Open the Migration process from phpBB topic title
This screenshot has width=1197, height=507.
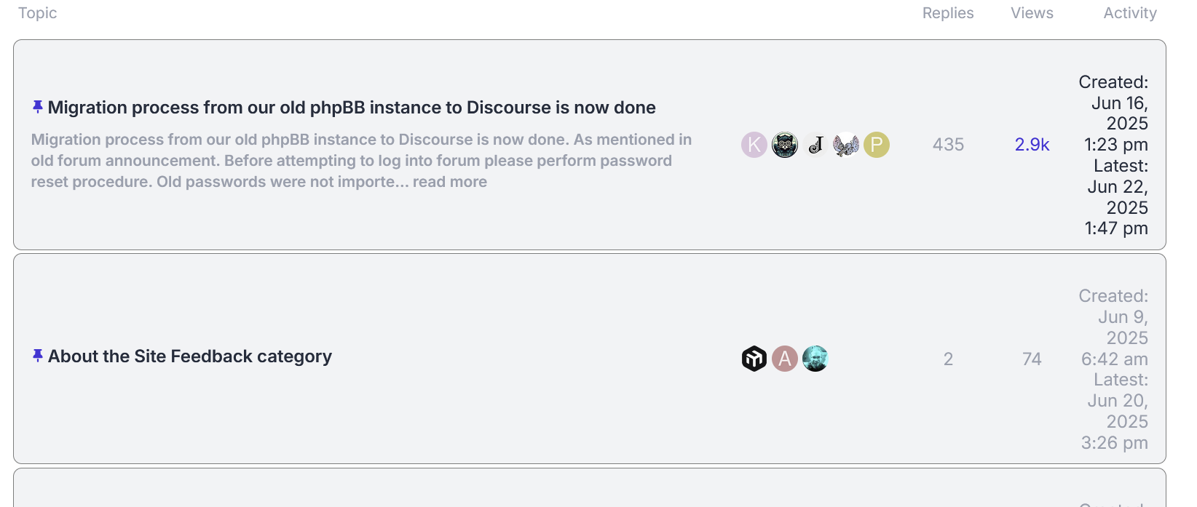352,108
